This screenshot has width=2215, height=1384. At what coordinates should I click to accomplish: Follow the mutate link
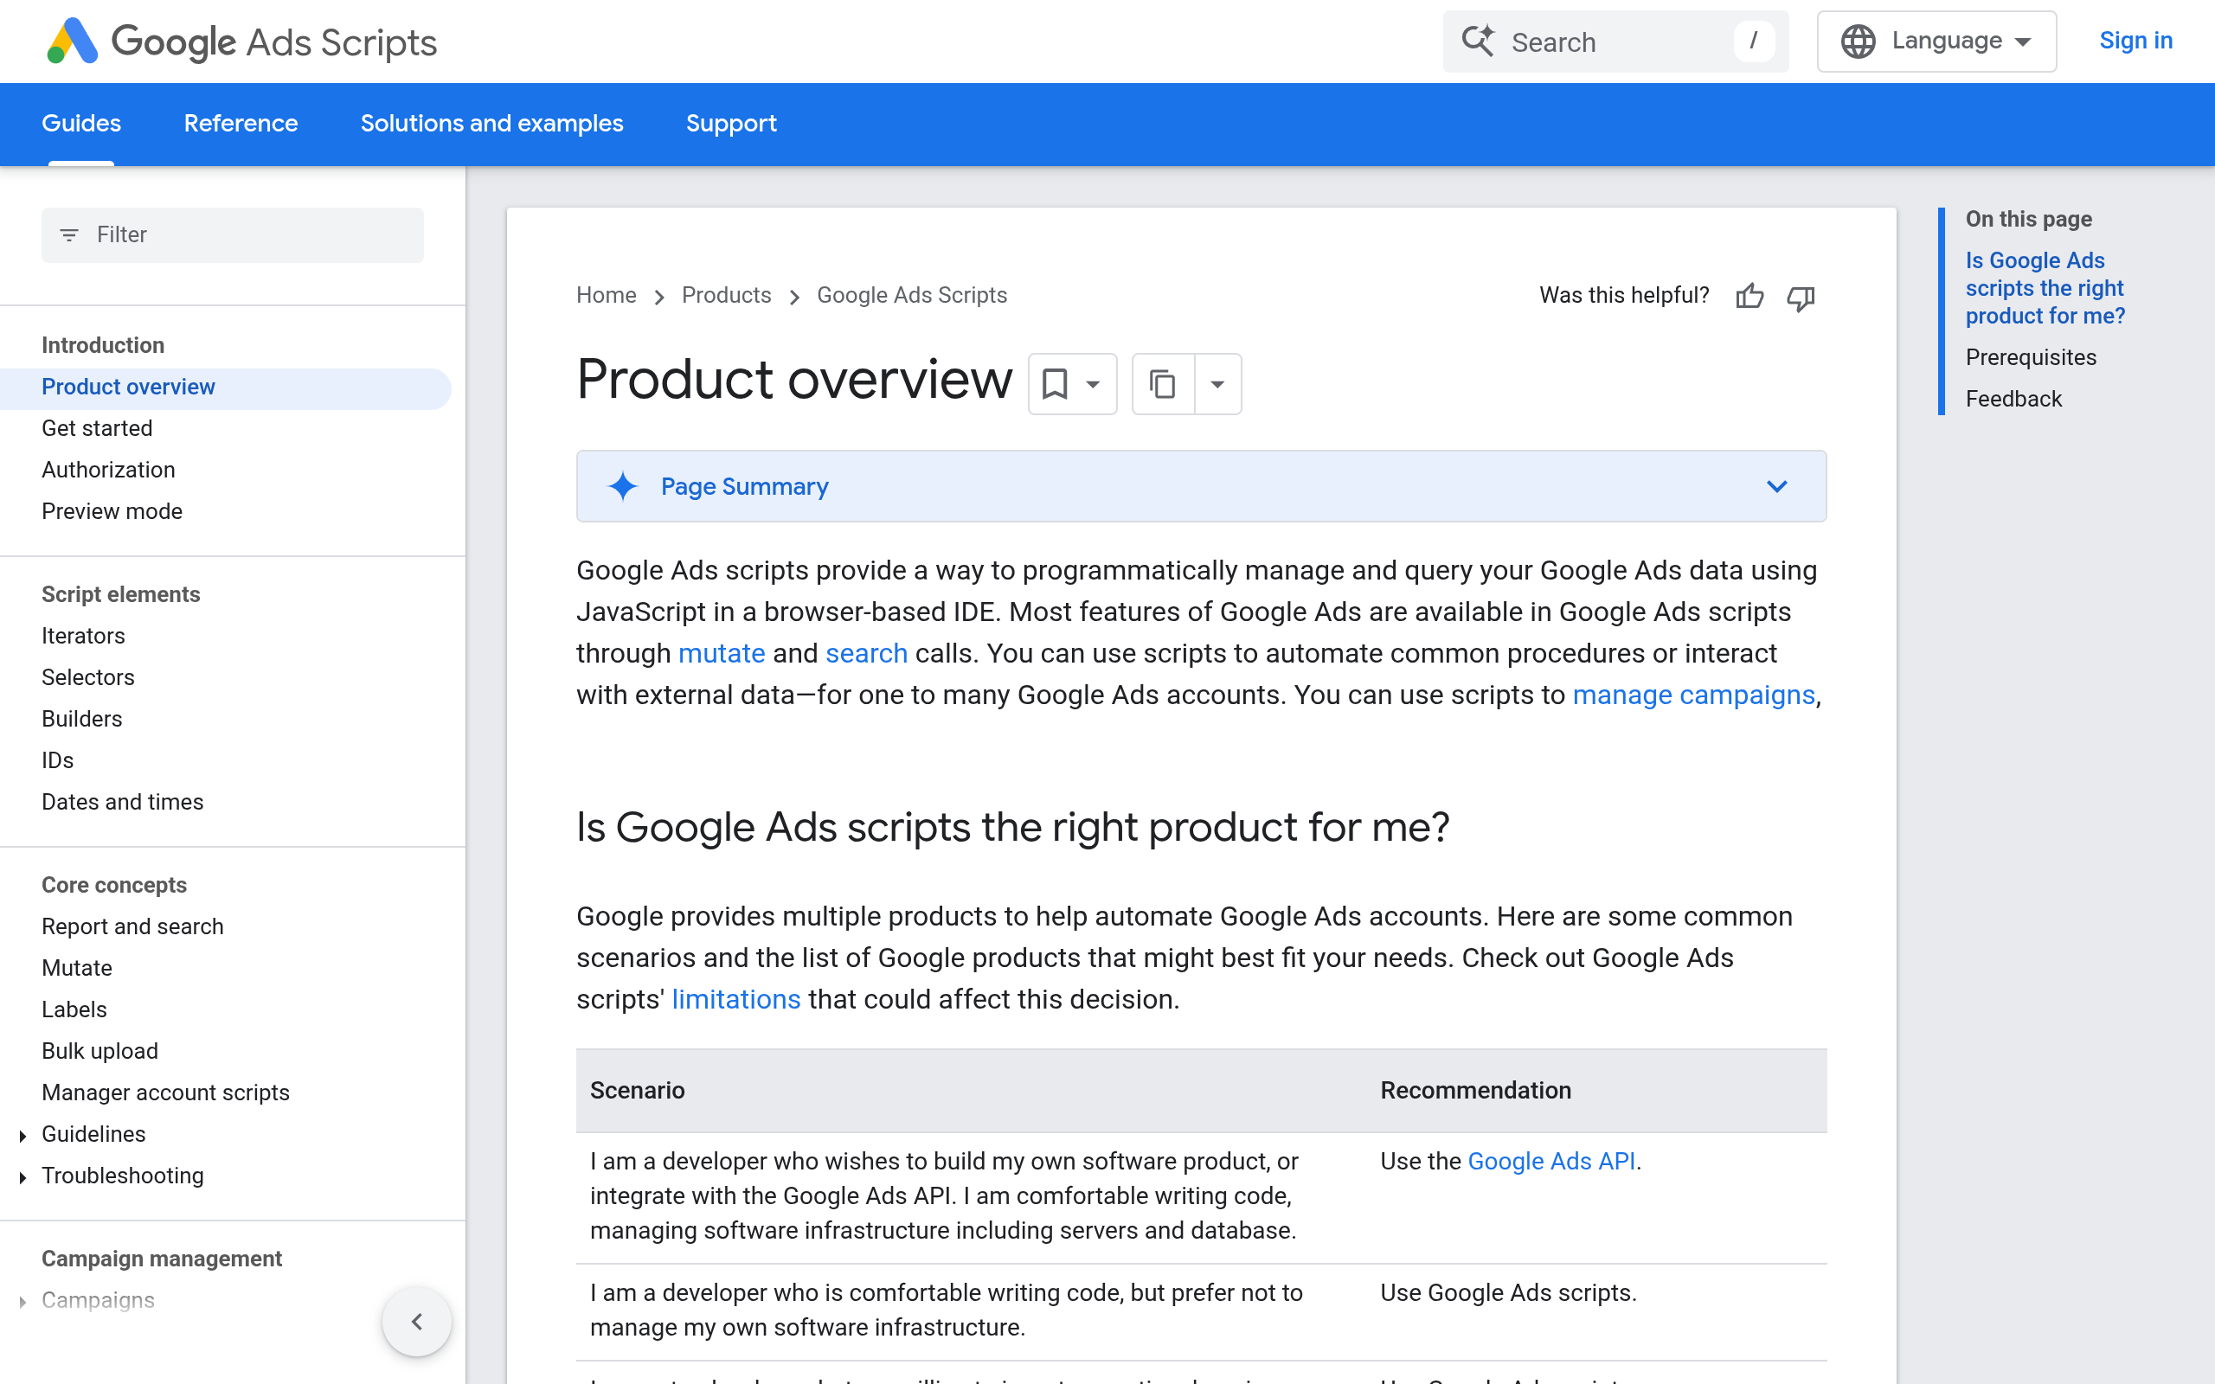(x=722, y=654)
